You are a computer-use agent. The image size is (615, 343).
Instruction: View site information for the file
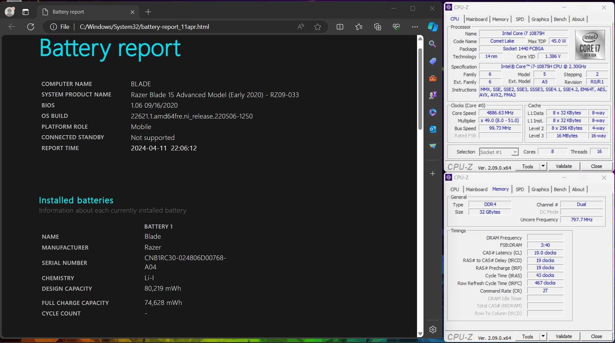point(60,27)
